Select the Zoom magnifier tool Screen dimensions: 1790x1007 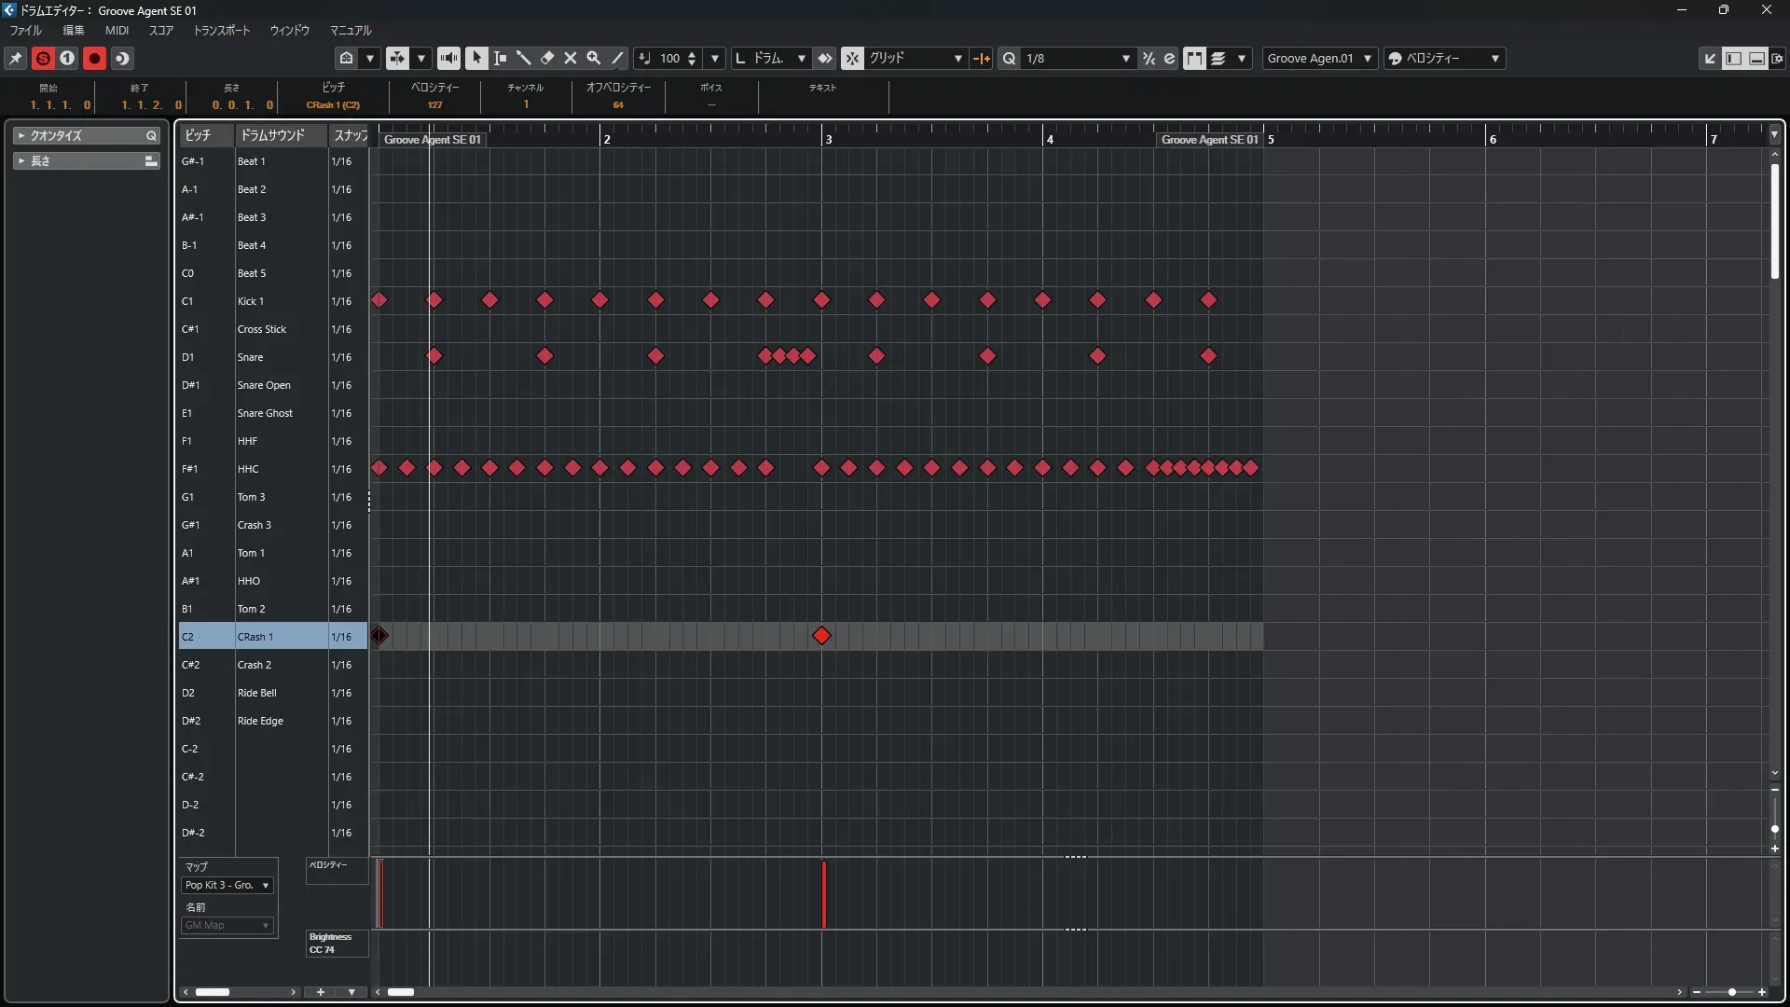pyautogui.click(x=594, y=58)
